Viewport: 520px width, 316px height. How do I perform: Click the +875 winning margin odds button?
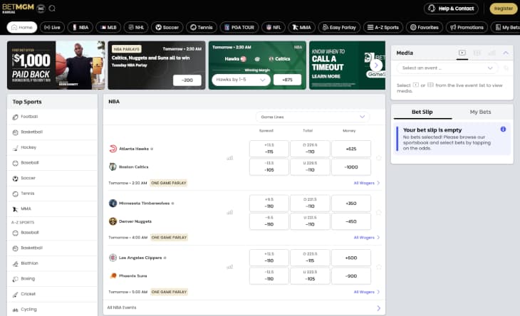pos(287,80)
